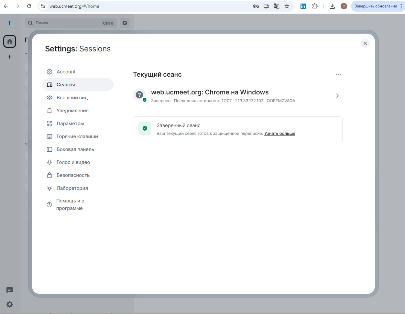Select the bell icon for Уведомления

tap(49, 110)
